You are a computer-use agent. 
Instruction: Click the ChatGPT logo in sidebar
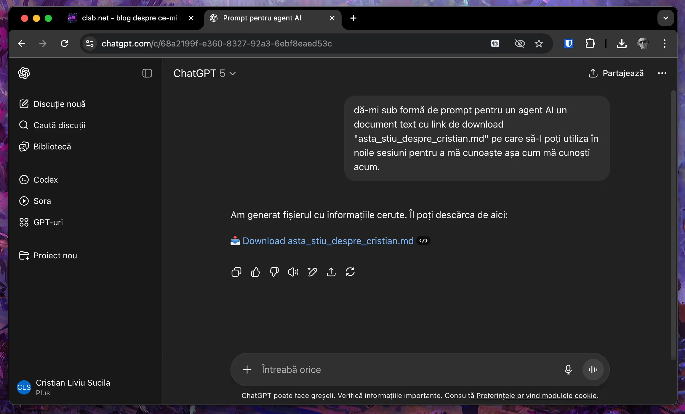pos(24,73)
